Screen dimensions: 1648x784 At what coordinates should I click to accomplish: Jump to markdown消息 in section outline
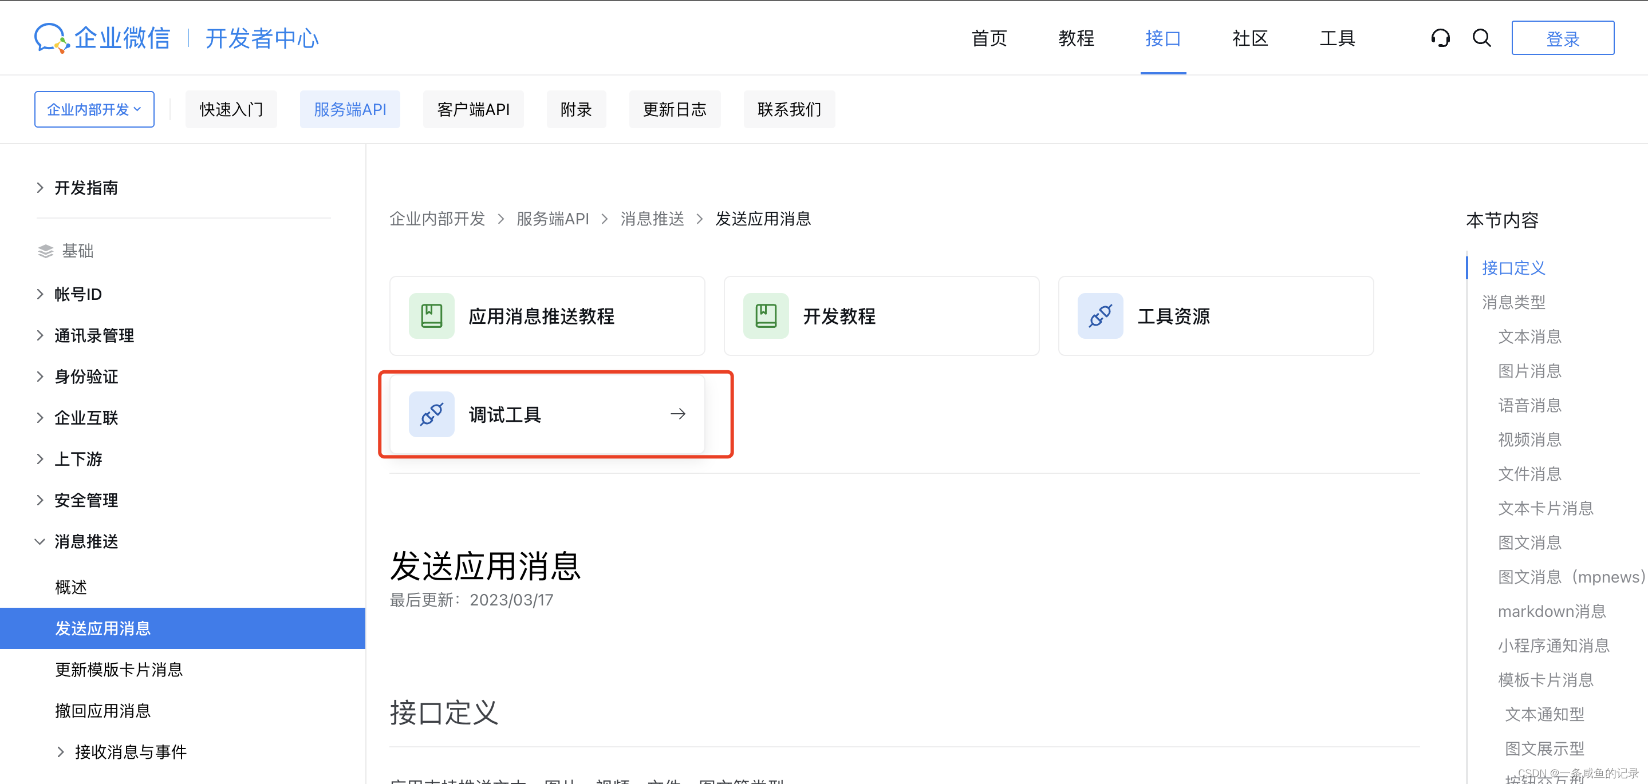pyautogui.click(x=1551, y=611)
